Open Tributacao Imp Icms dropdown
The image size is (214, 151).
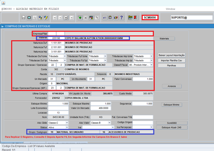click(x=151, y=56)
